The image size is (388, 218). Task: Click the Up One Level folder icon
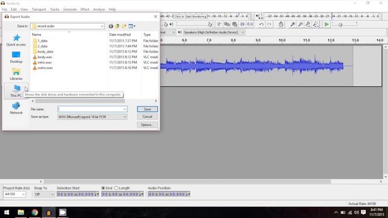(117, 26)
